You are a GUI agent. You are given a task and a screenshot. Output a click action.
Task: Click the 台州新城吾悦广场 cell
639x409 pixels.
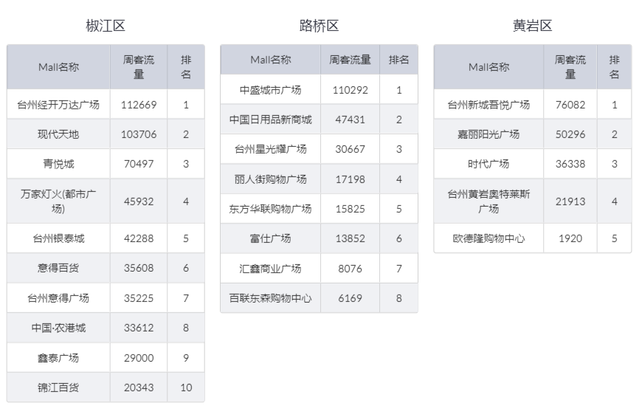[x=488, y=105]
